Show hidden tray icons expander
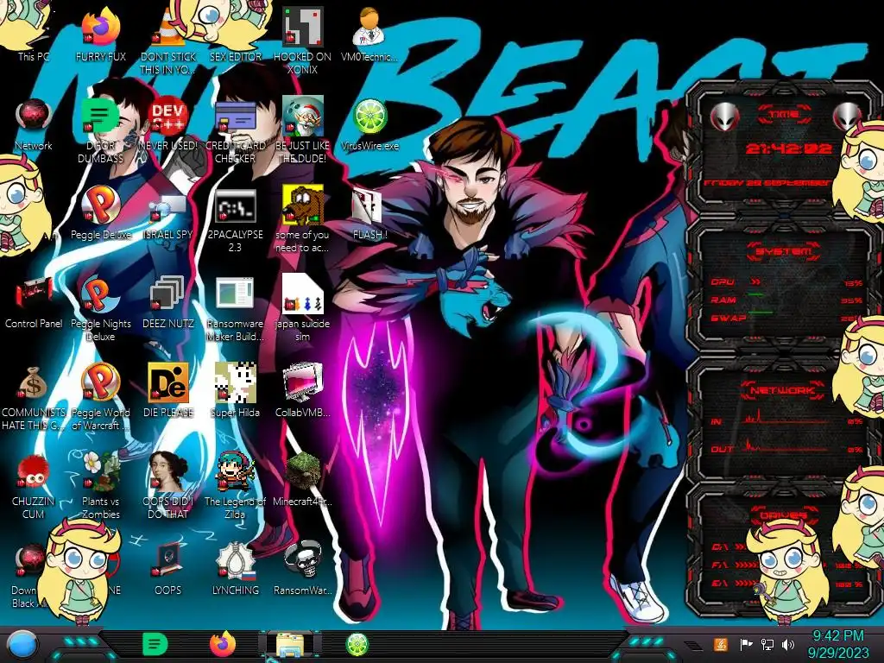Image resolution: width=884 pixels, height=663 pixels. coord(692,645)
